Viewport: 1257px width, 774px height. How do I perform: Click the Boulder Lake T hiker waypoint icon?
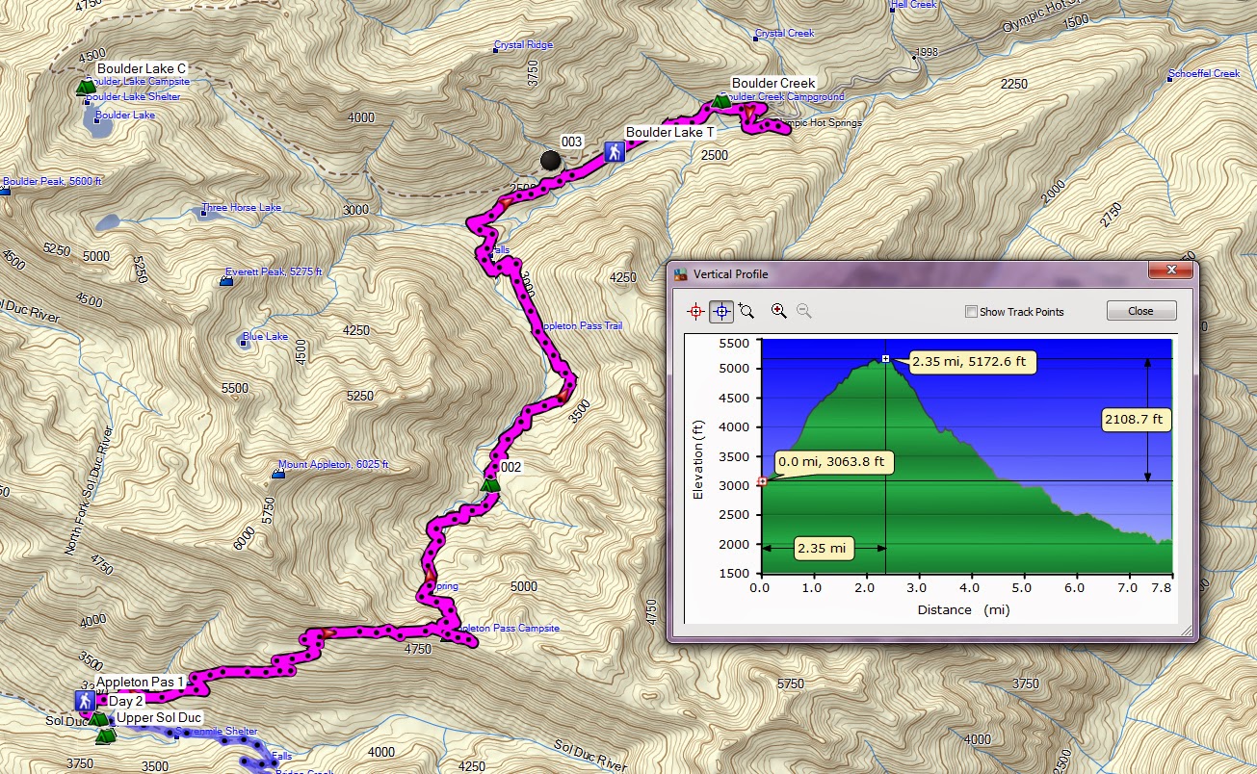point(614,151)
